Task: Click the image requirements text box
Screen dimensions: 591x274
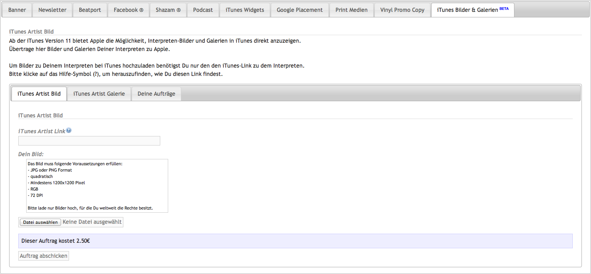Action: pos(97,186)
